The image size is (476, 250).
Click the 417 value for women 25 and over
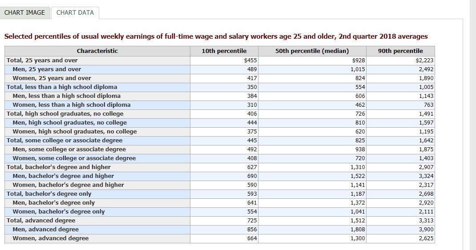point(252,78)
